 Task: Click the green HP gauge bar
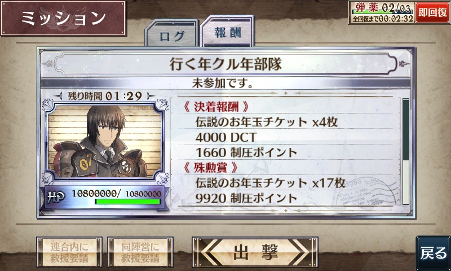coord(128,202)
